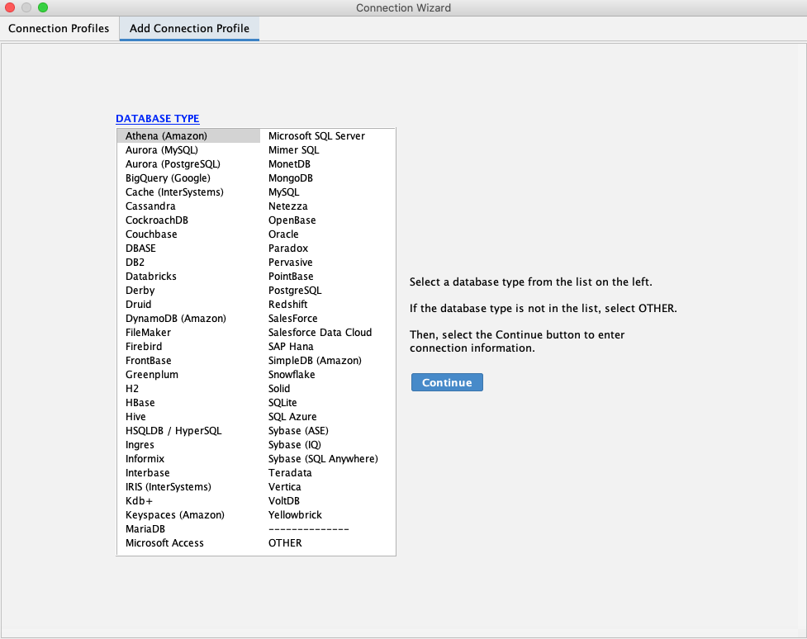Select DynamoDB (Amazon) entry

pos(175,319)
